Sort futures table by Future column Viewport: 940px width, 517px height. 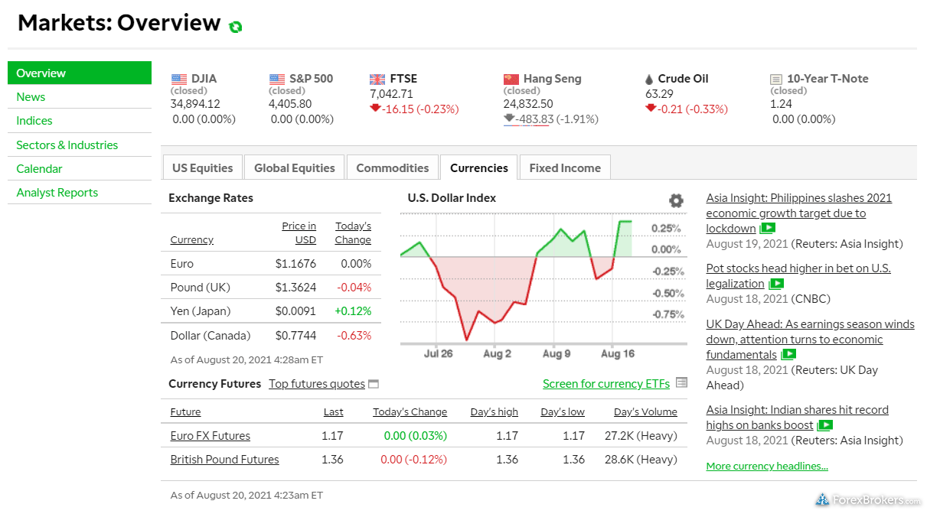click(x=185, y=411)
